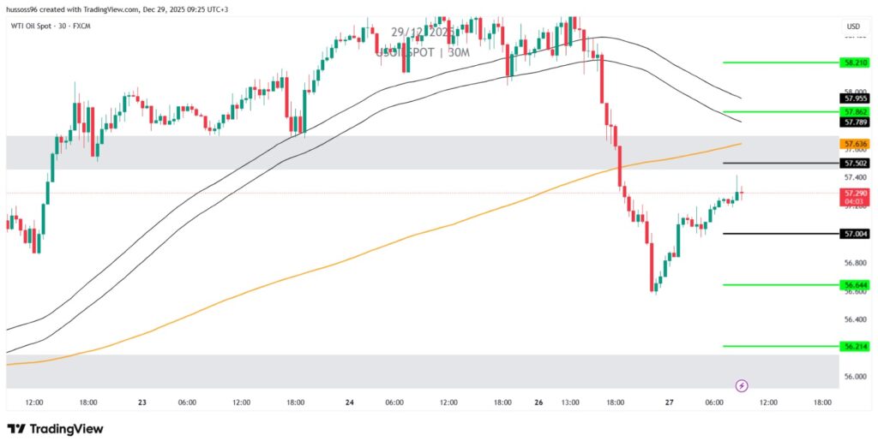878x447 pixels.
Task: Select the orange 57.636 moving average label
Action: tap(856, 144)
